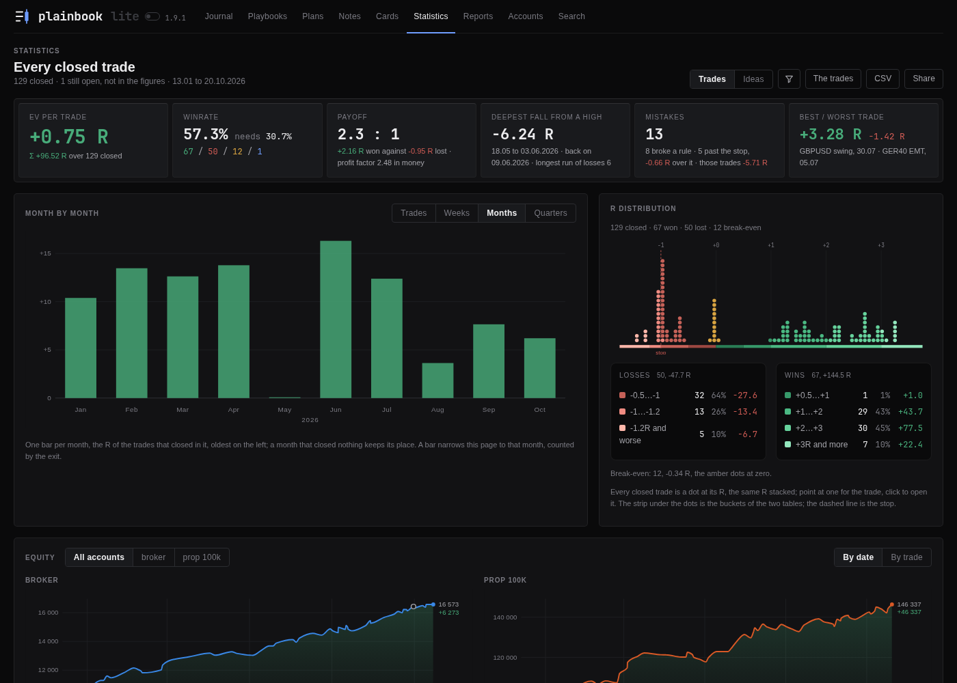Toggle the lite mode switch
The height and width of the screenshot is (683, 957).
click(x=152, y=16)
